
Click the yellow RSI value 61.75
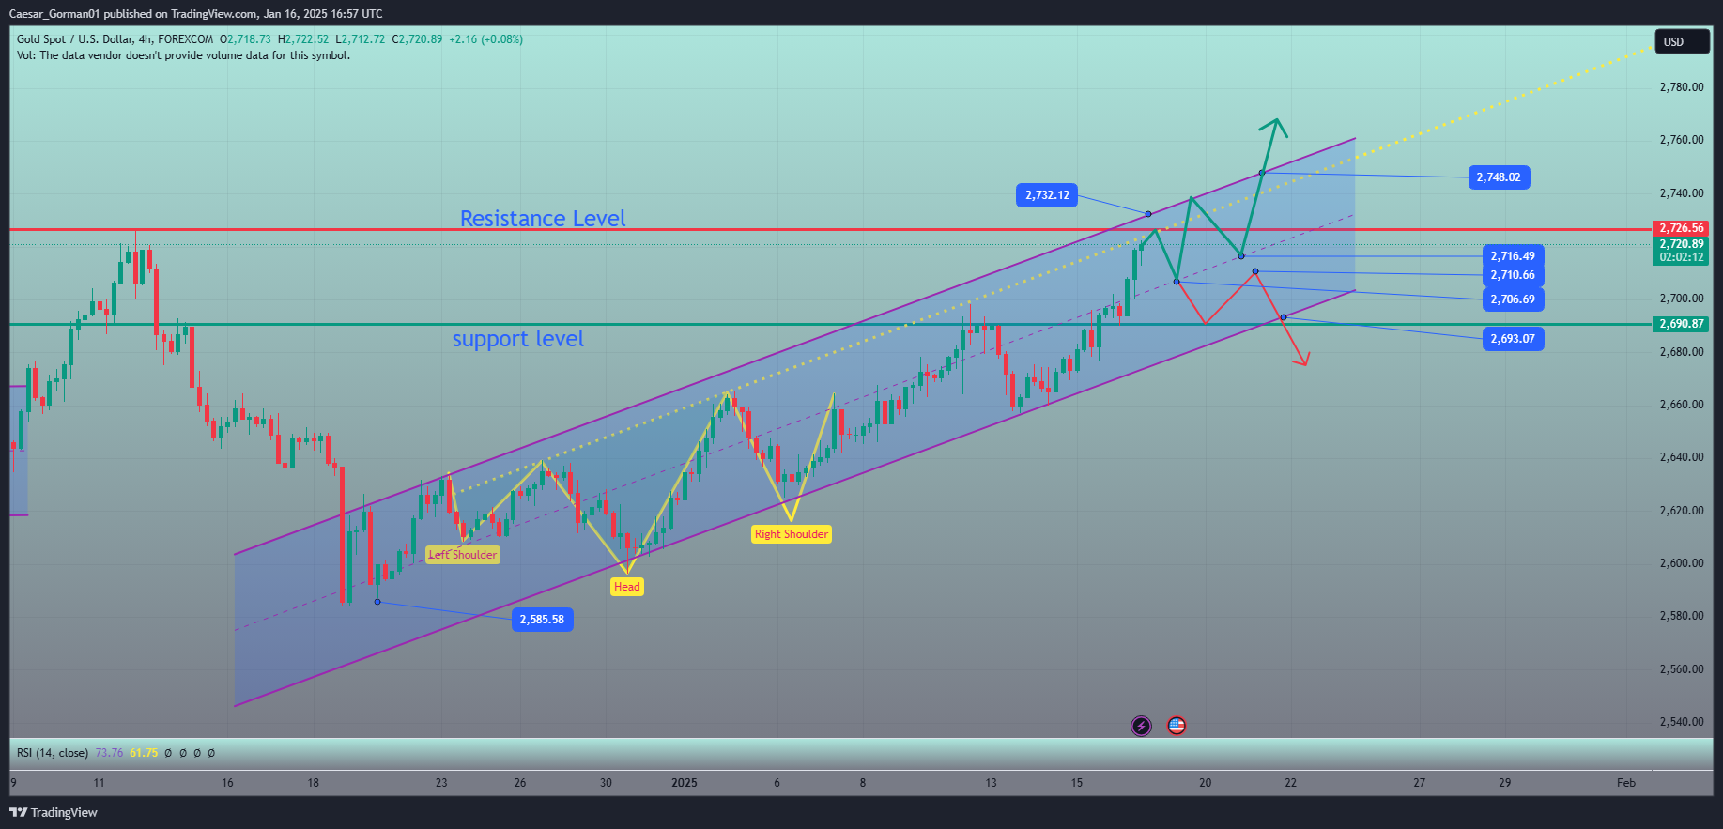coord(144,753)
